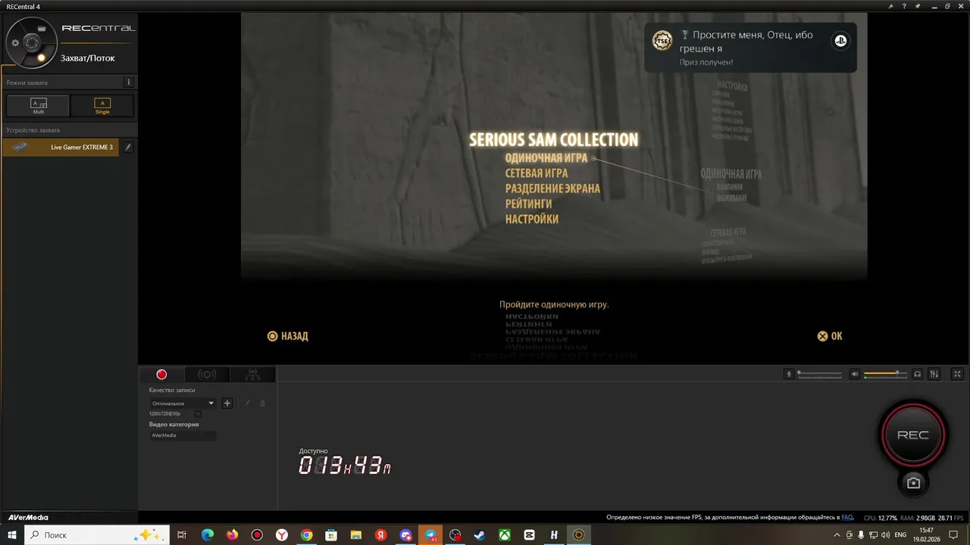970x545 pixels.
Task: Open Windows Start menu
Action: [12, 534]
